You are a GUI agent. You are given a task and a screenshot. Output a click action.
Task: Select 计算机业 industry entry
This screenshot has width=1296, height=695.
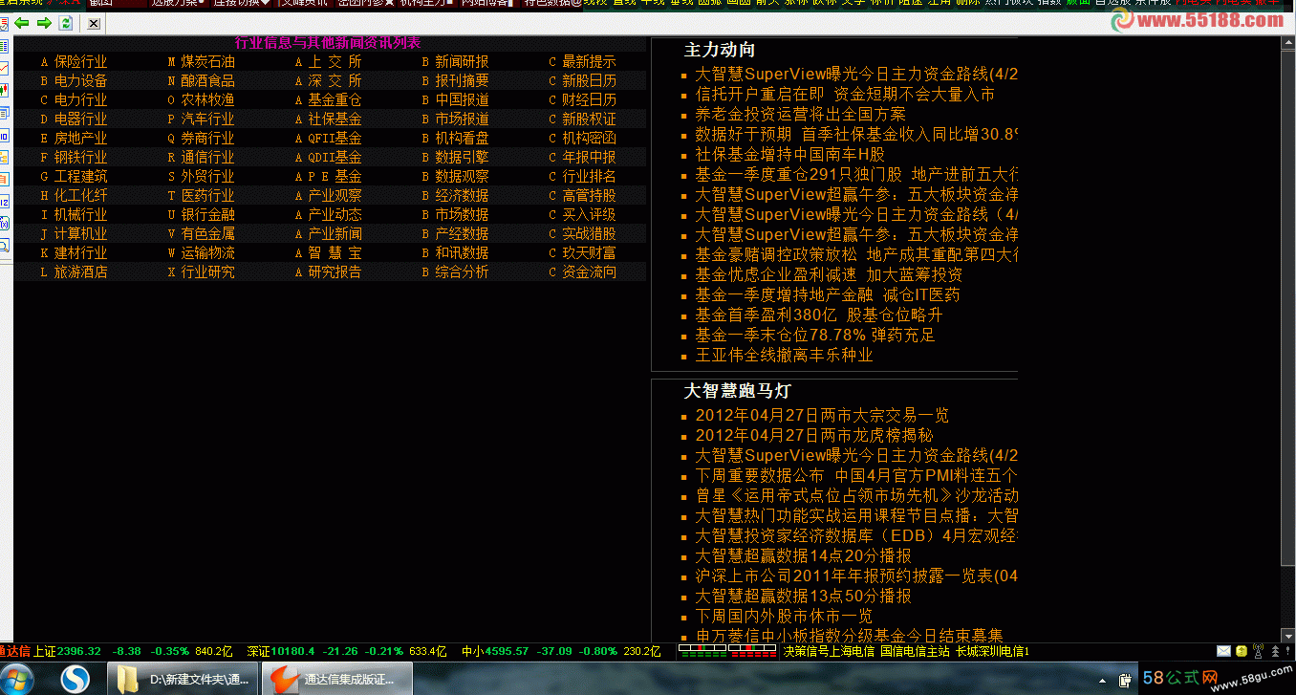(x=80, y=234)
